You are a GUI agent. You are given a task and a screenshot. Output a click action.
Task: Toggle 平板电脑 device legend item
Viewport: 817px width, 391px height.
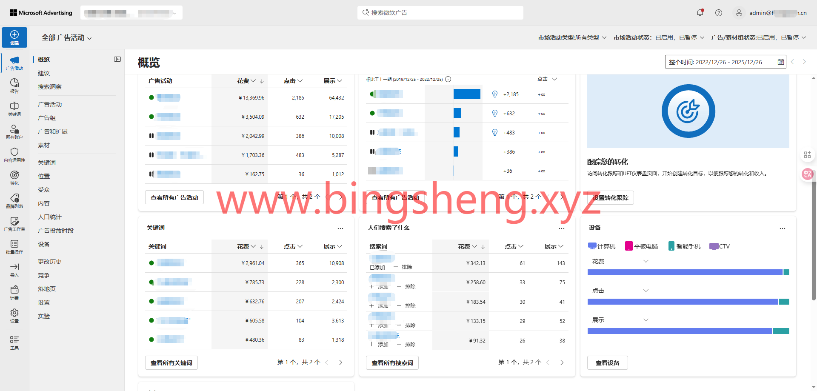[641, 246]
